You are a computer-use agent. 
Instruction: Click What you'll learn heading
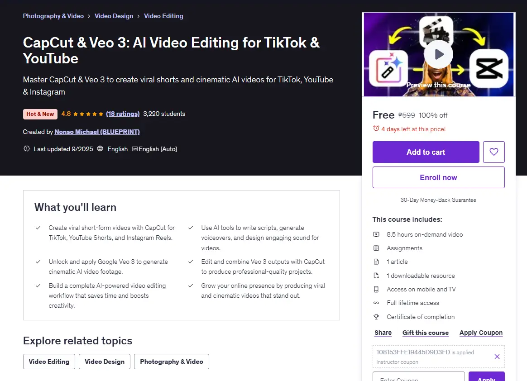click(75, 207)
